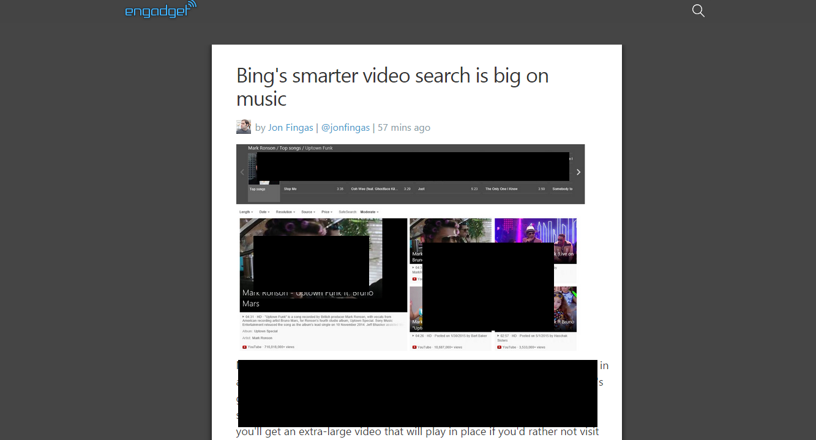The height and width of the screenshot is (440, 816).
Task: Open the Engadget logo homepage link
Action: pyautogui.click(x=161, y=10)
